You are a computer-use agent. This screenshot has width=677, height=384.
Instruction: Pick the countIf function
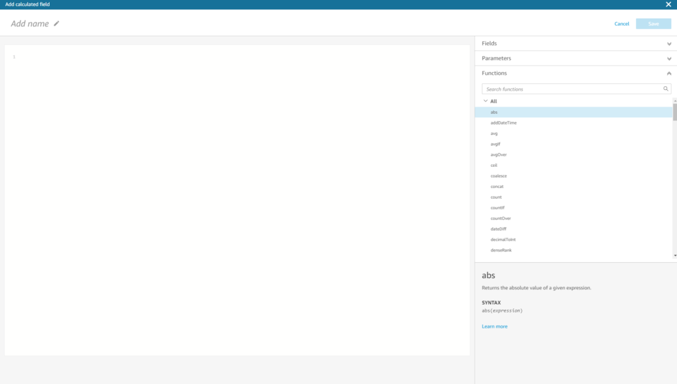[497, 208]
